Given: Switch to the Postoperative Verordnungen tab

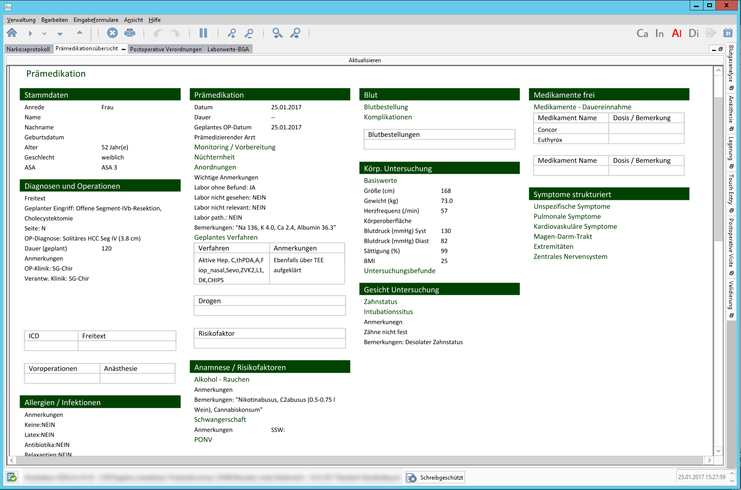Looking at the screenshot, I should pyautogui.click(x=166, y=49).
